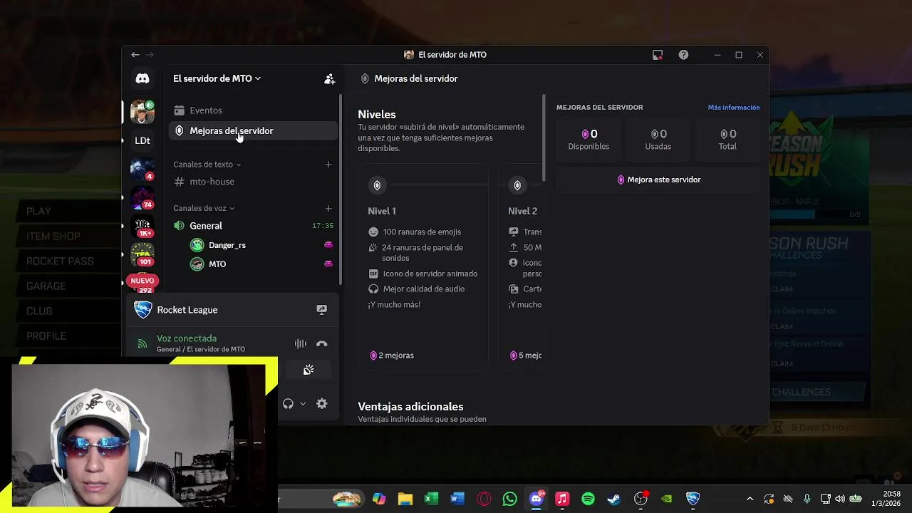Open General voice channel
The height and width of the screenshot is (513, 912).
[x=253, y=226]
